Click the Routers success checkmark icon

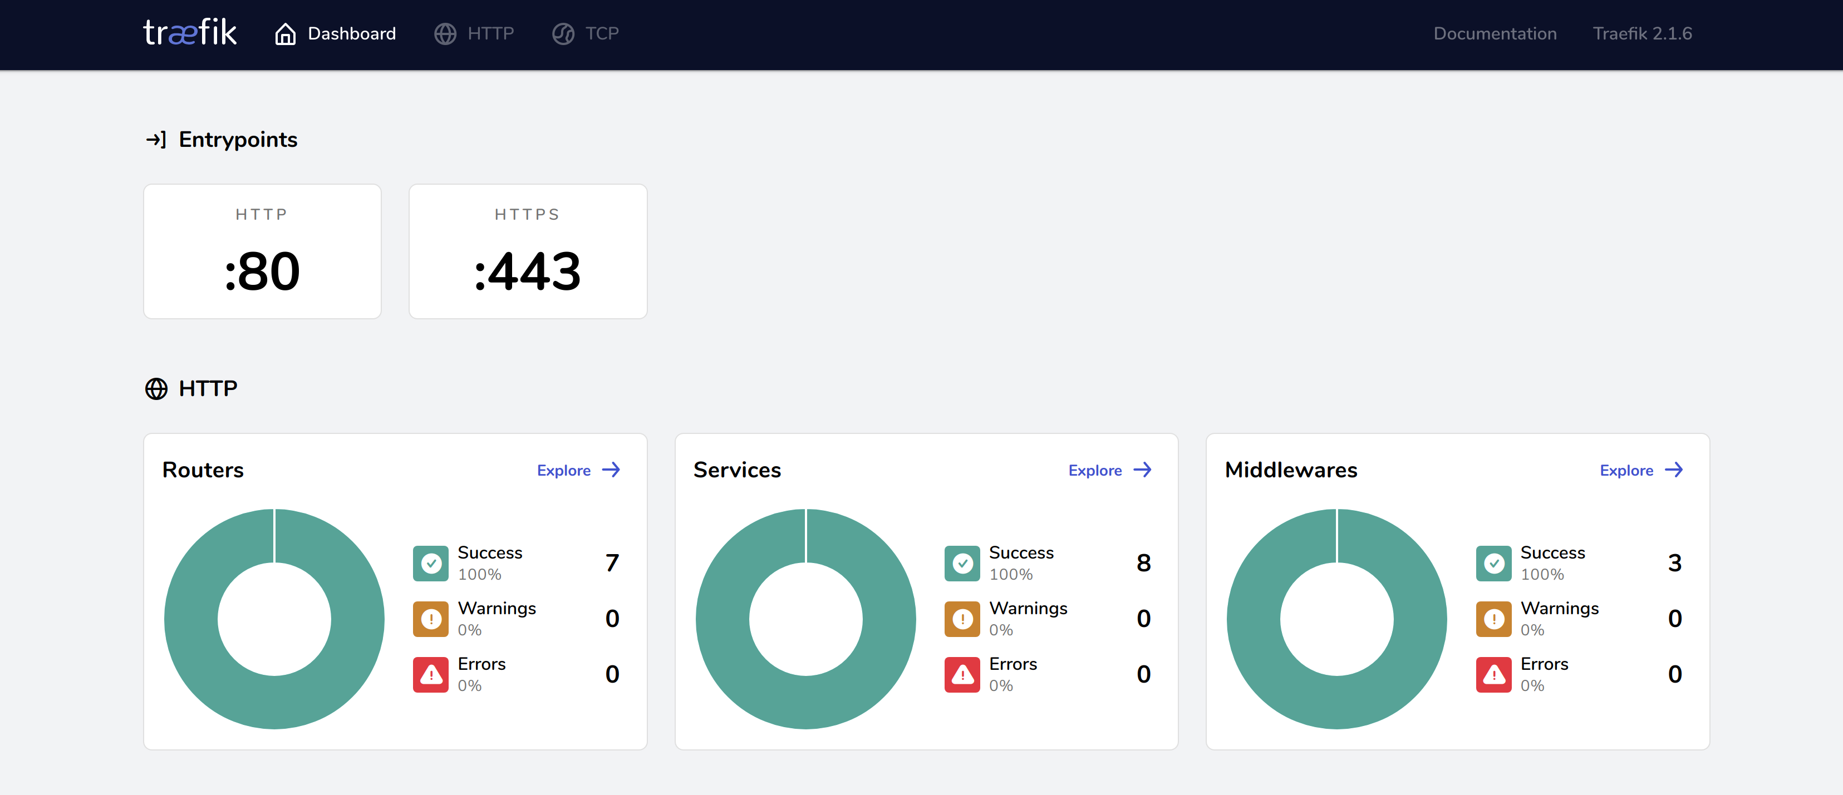click(x=431, y=564)
